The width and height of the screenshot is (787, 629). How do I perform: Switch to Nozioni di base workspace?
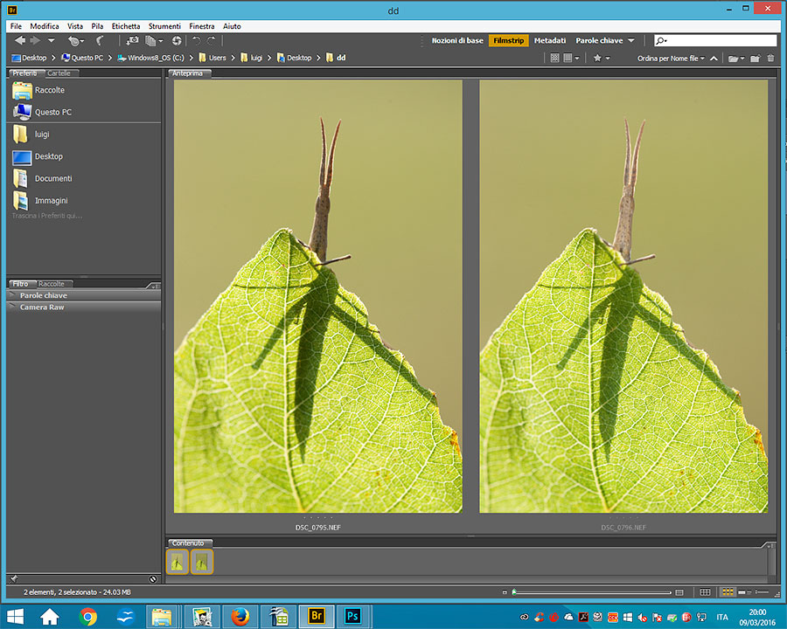tap(457, 41)
